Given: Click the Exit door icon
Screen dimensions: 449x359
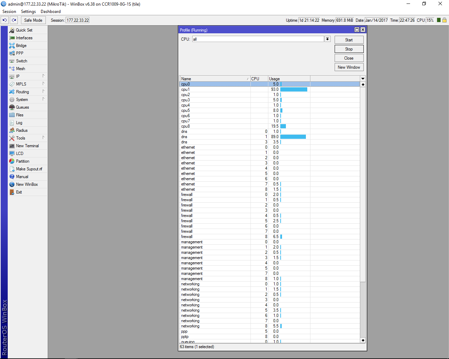Looking at the screenshot, I should pyautogui.click(x=12, y=192).
